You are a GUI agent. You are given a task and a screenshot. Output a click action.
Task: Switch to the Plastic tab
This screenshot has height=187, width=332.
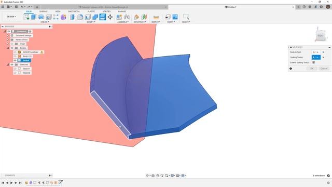(91, 11)
